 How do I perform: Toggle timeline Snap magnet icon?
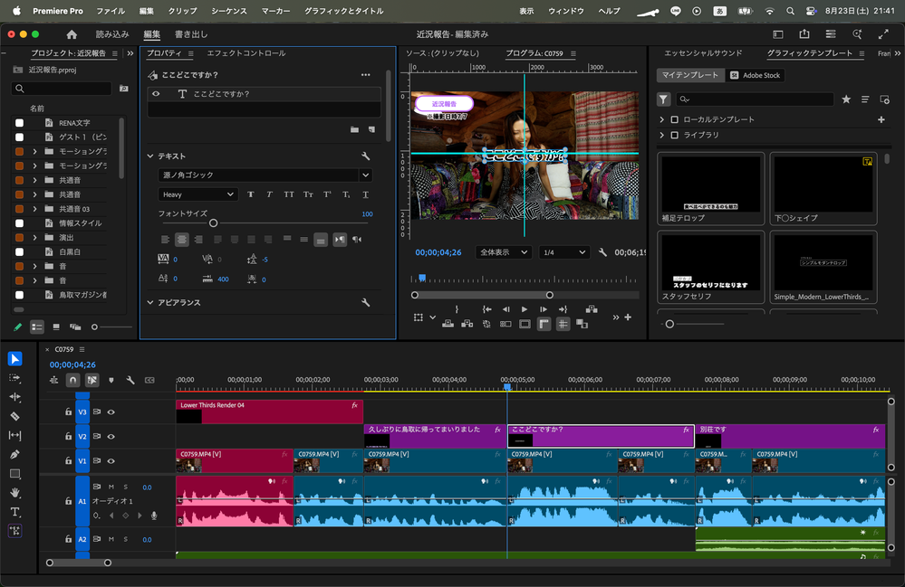coord(72,381)
